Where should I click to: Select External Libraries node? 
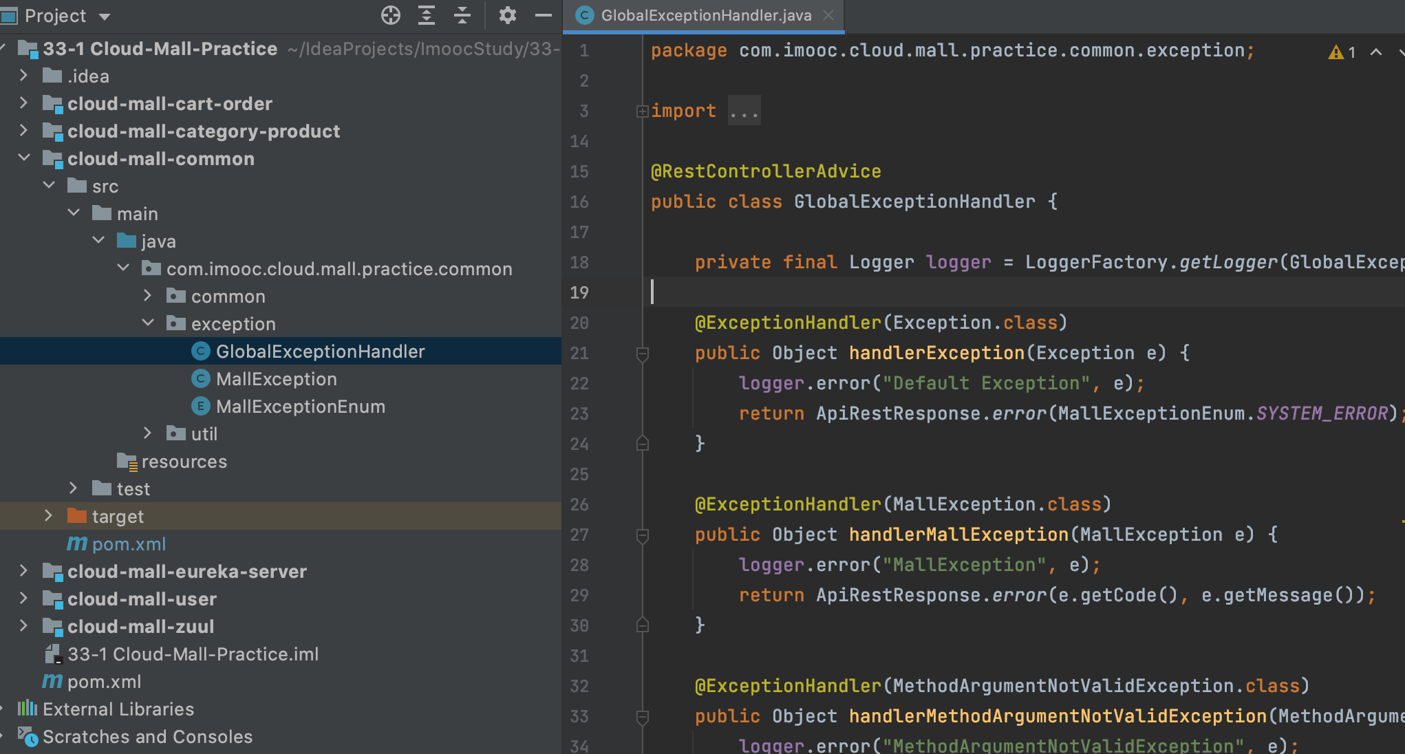pos(280,709)
